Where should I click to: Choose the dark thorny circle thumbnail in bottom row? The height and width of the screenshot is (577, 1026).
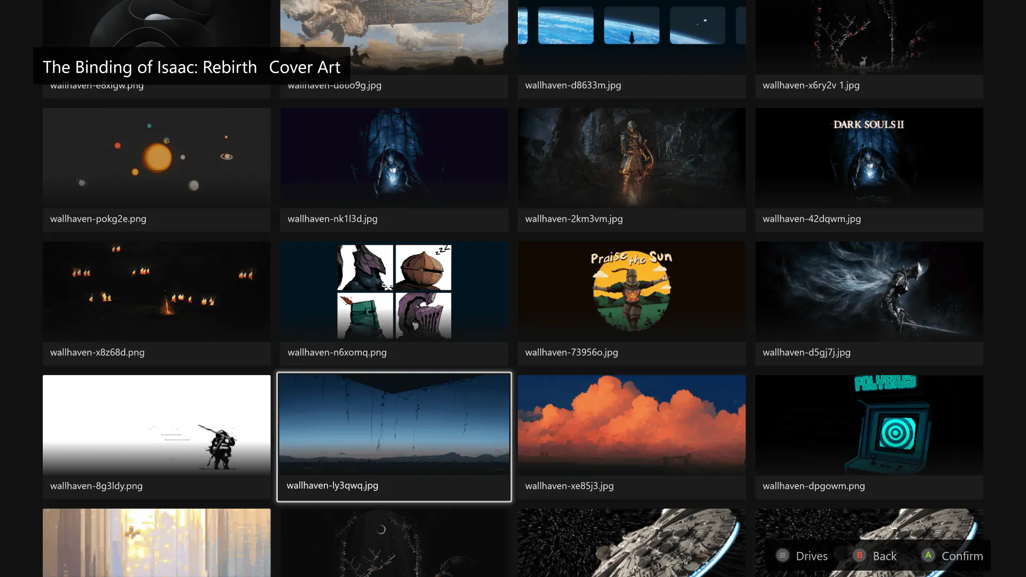(x=394, y=543)
